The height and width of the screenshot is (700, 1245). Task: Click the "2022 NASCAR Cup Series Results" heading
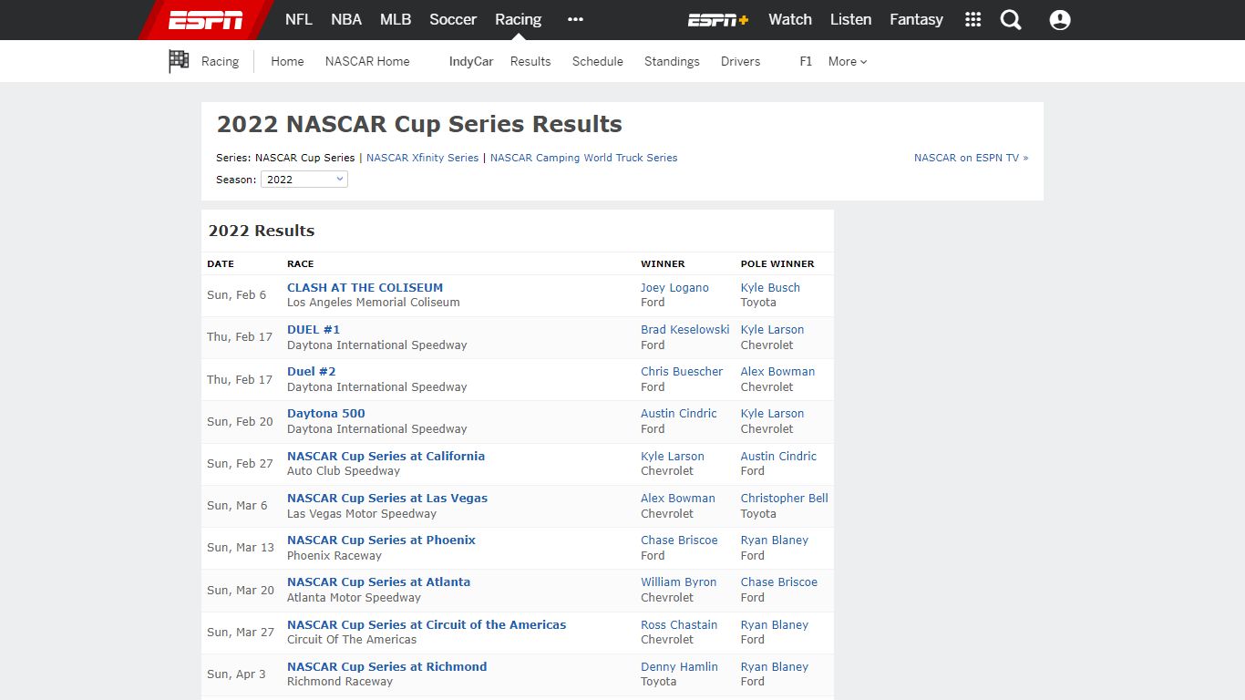tap(419, 124)
